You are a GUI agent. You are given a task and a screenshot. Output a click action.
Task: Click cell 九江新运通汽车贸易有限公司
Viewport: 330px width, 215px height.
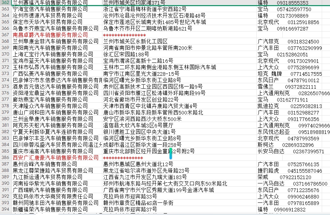[47, 177]
